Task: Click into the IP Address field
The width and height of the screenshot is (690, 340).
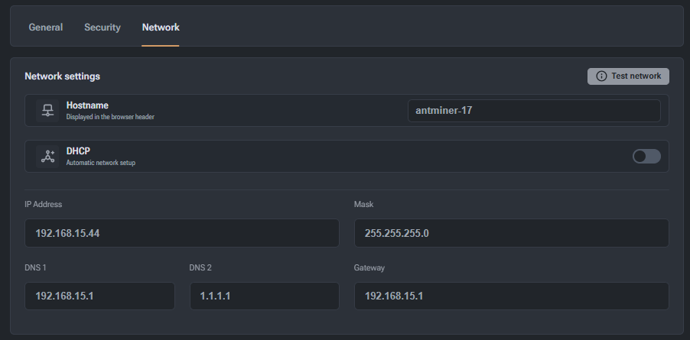Action: (x=182, y=233)
